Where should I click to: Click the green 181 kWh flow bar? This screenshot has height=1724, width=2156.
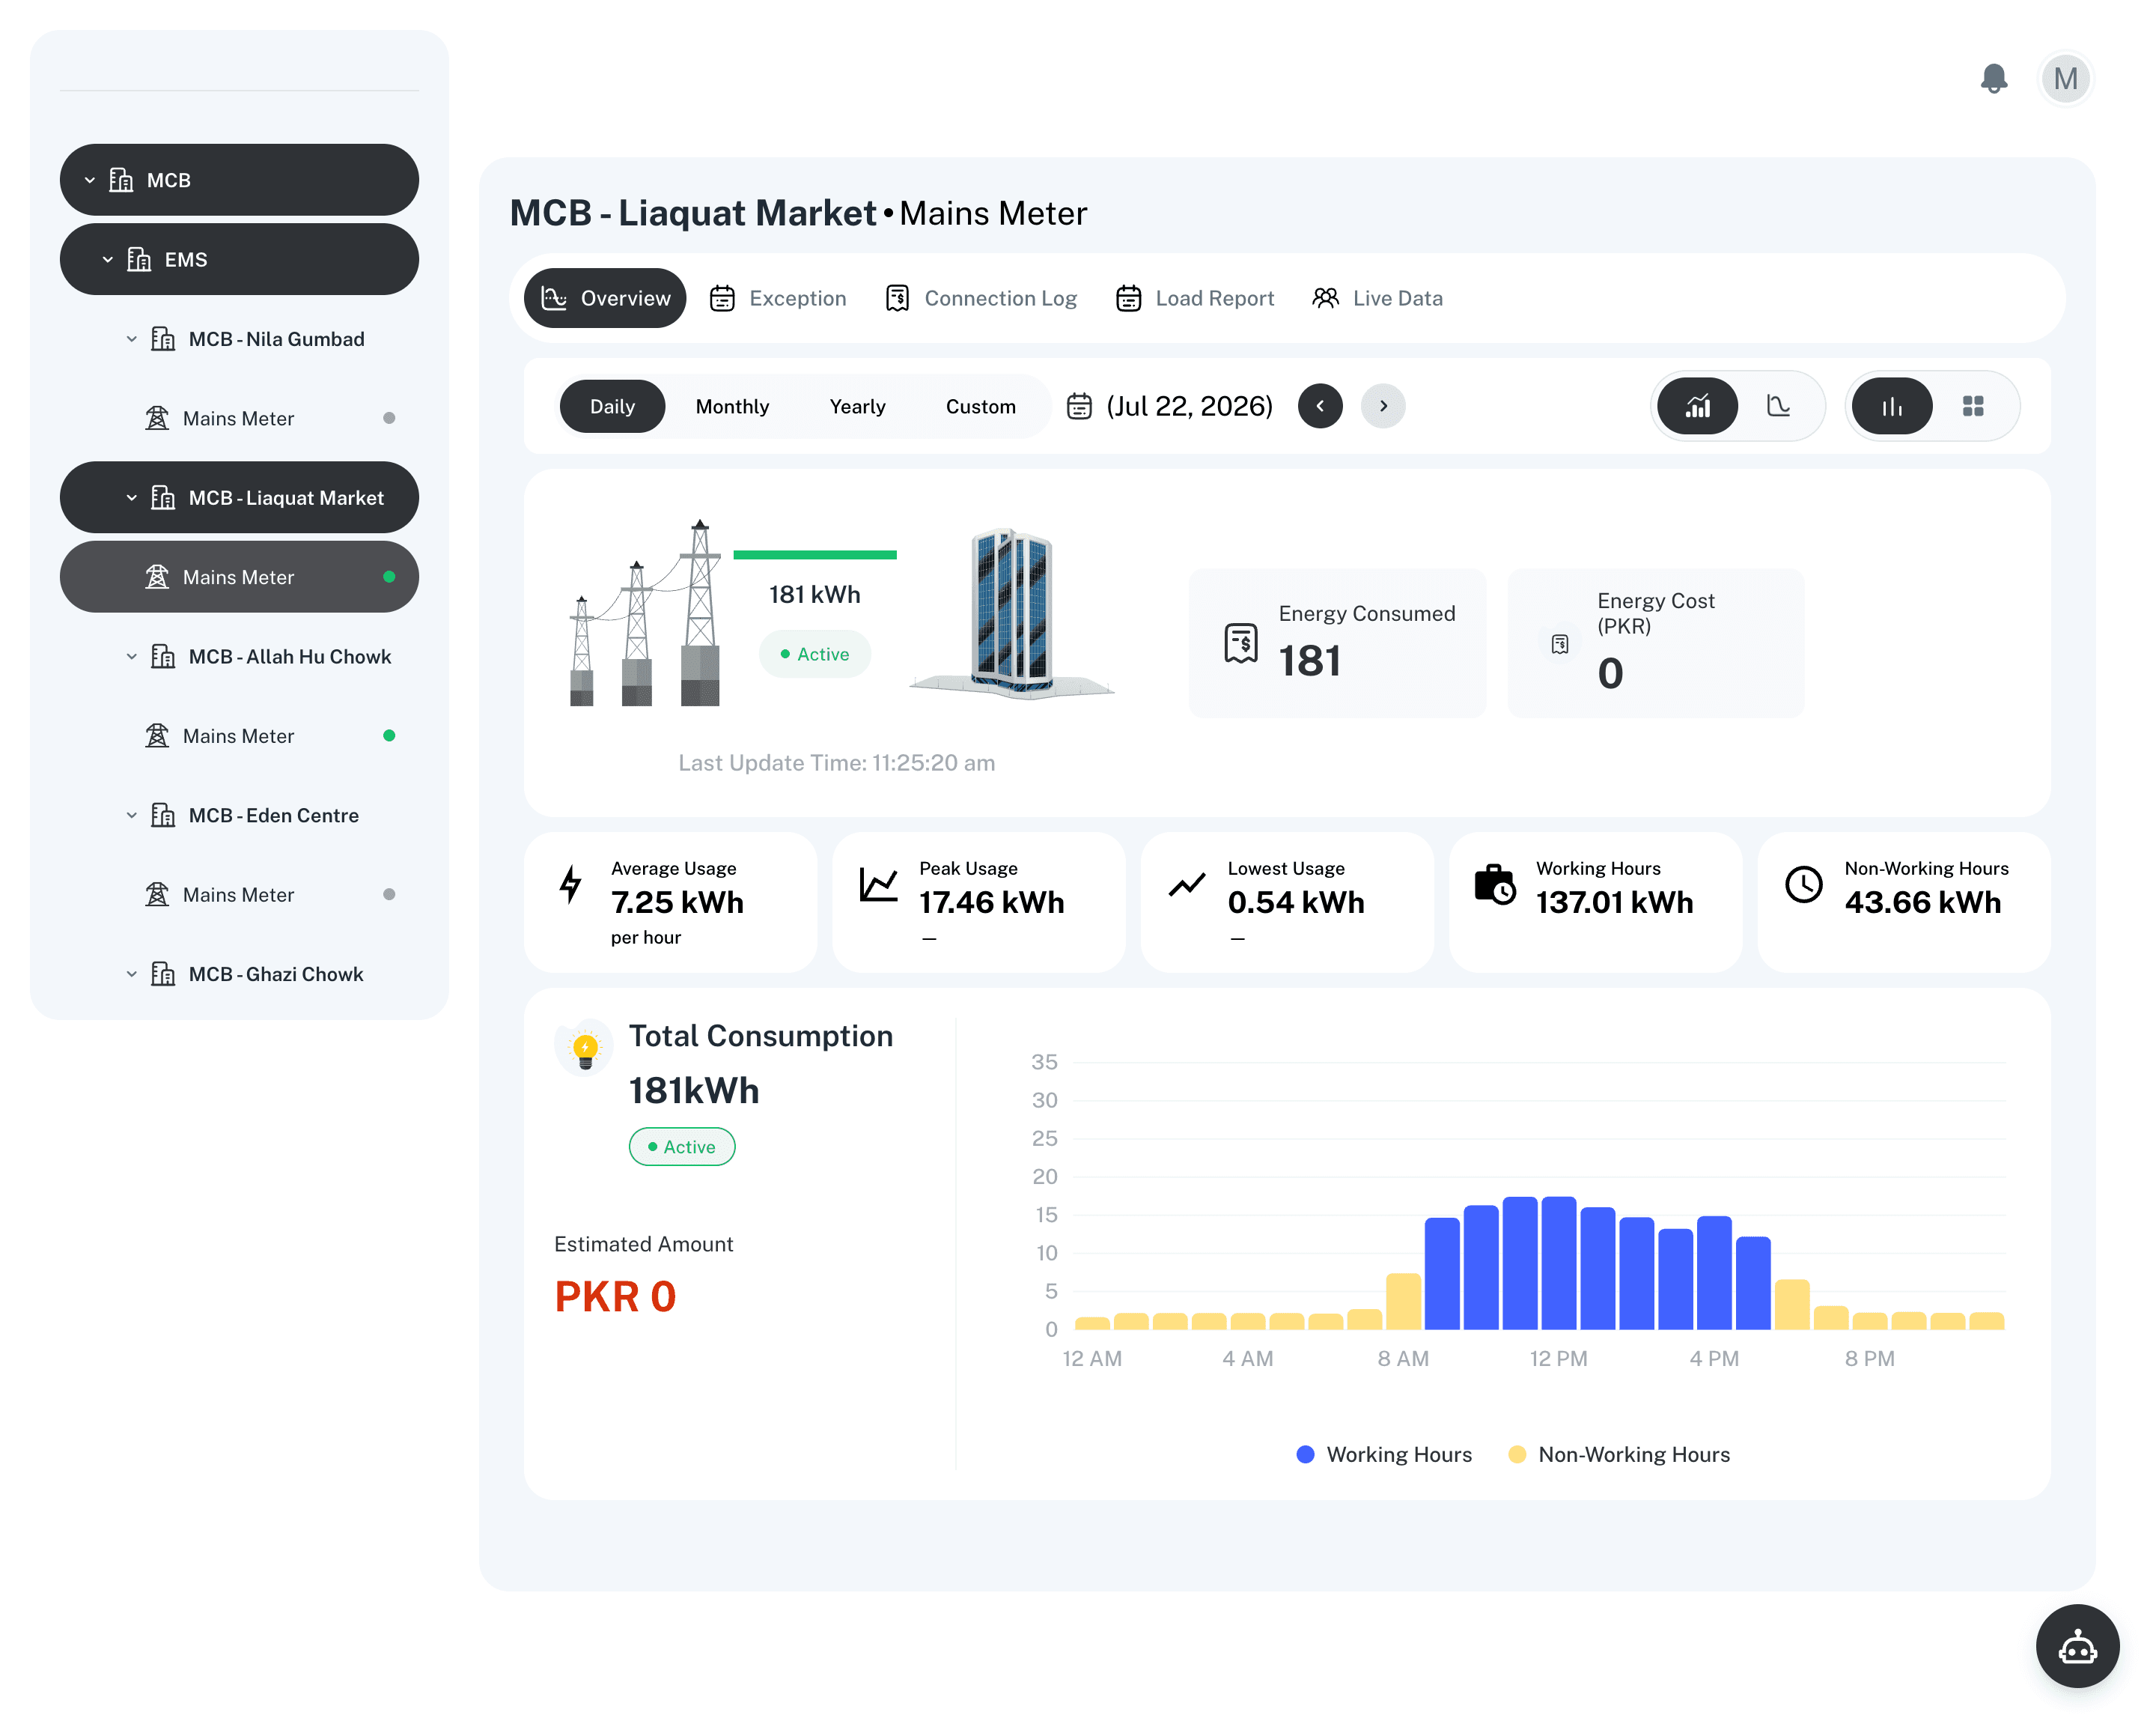tap(814, 554)
